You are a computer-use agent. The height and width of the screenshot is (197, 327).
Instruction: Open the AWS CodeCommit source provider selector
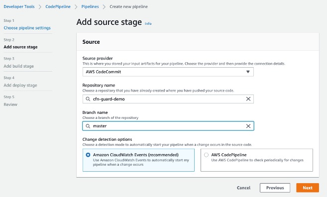[x=168, y=72]
